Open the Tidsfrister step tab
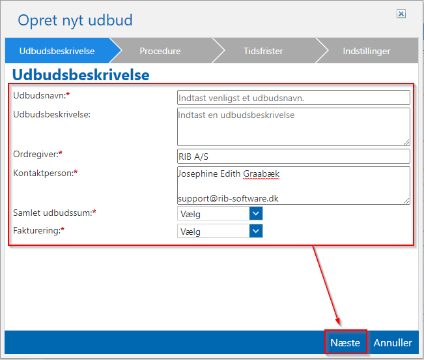This screenshot has width=424, height=360. click(x=263, y=51)
